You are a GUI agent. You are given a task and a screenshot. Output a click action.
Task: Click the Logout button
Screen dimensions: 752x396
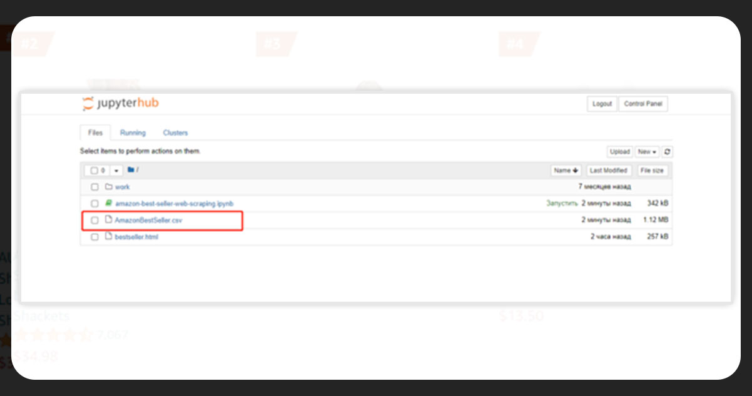pyautogui.click(x=601, y=104)
